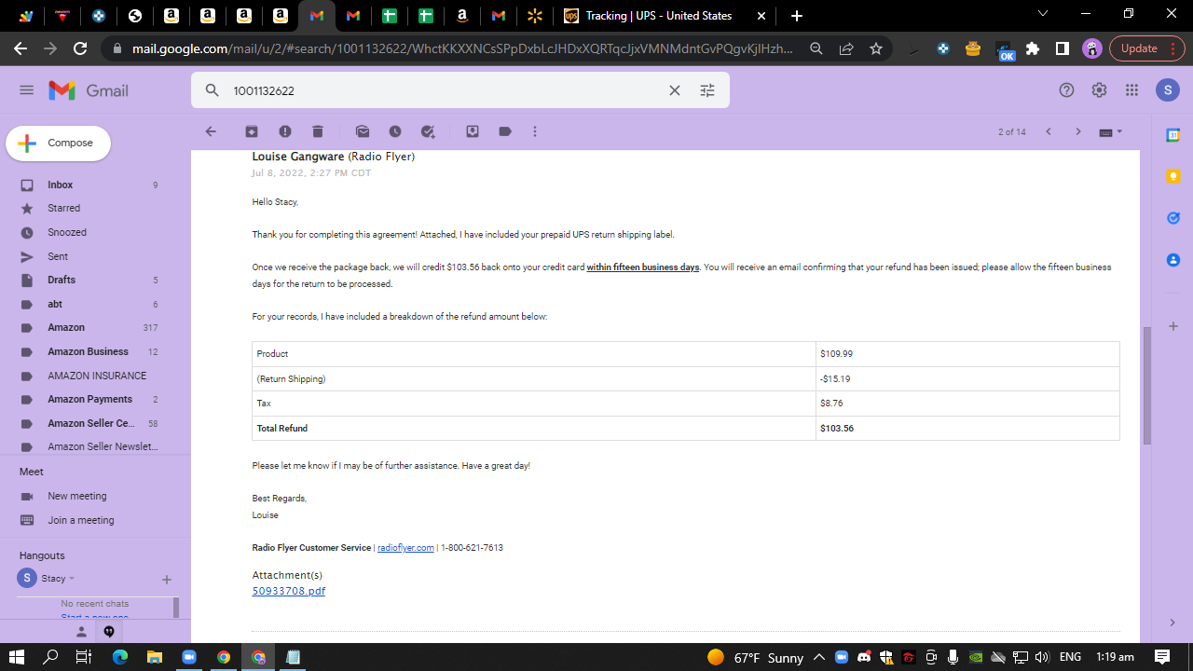Open the input tools dropdown
Image resolution: width=1193 pixels, height=671 pixels.
[1111, 132]
